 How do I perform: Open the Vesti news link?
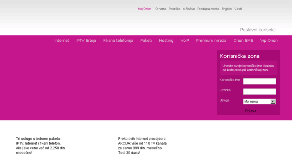(238, 9)
